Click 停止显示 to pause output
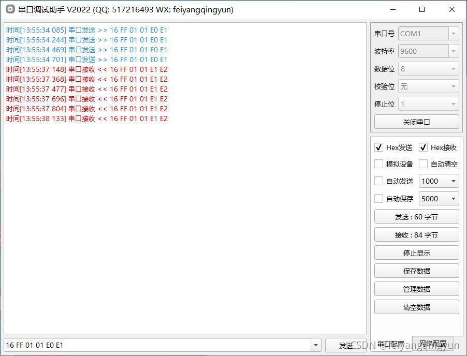467x356 pixels. [x=416, y=253]
